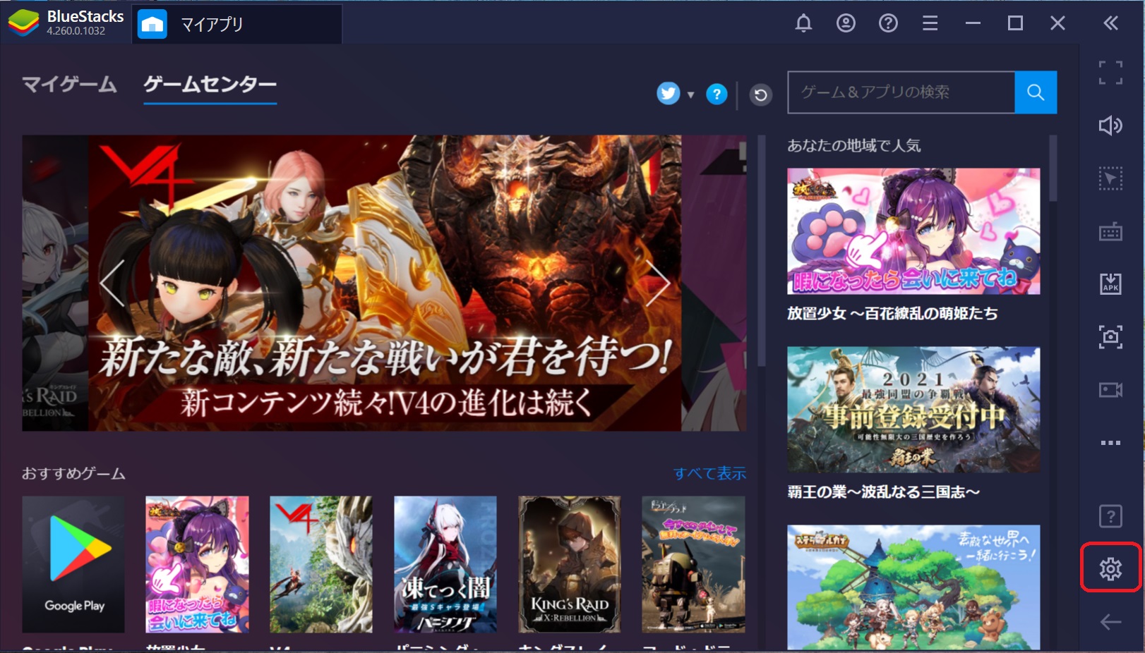Toggle fullscreen mode icon
Screen dimensions: 1145x653
[x=1110, y=73]
